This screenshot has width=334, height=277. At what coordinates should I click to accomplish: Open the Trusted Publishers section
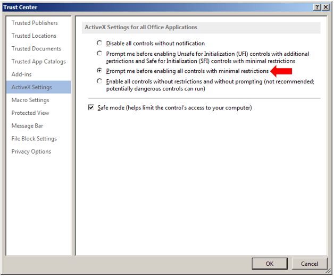(x=35, y=23)
